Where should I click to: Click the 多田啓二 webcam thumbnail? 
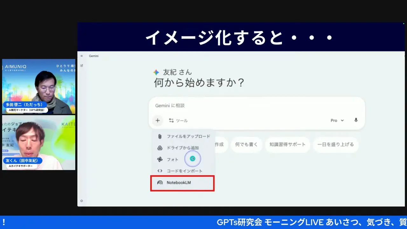(x=38, y=86)
